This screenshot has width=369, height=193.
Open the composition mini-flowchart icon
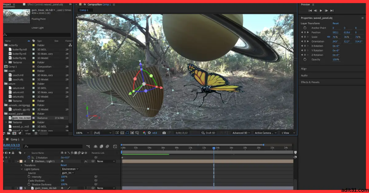click(x=88, y=147)
